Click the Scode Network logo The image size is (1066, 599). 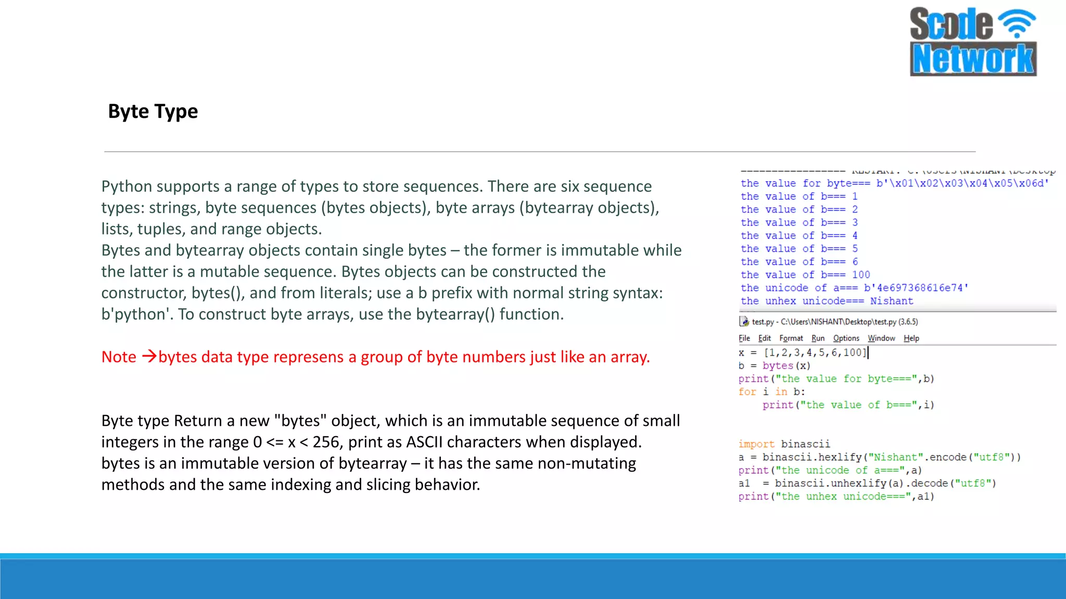click(973, 42)
